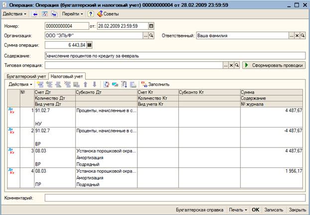Screen dimensions: 310x215
Task: Click into the Комментарий input field
Action: (x=174, y=198)
